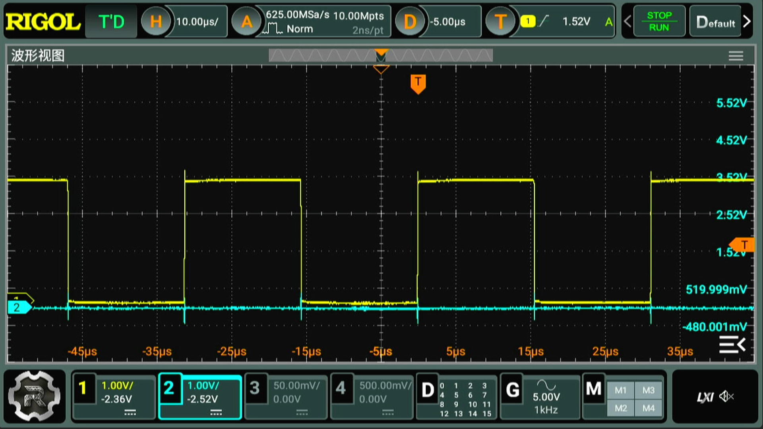Toggle the muted speaker sound icon
The width and height of the screenshot is (763, 429).
coord(726,396)
